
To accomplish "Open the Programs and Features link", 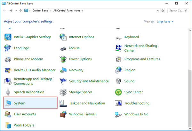I will (x=142, y=59).
